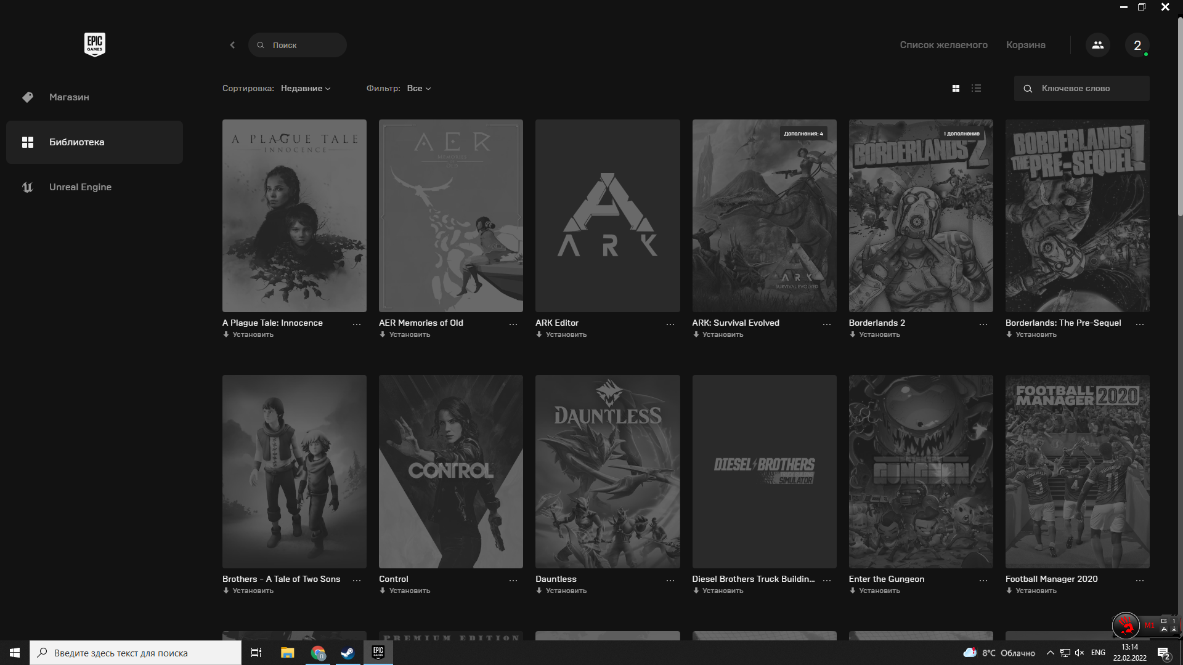Install ARK Editor
1183x665 pixels.
(561, 335)
